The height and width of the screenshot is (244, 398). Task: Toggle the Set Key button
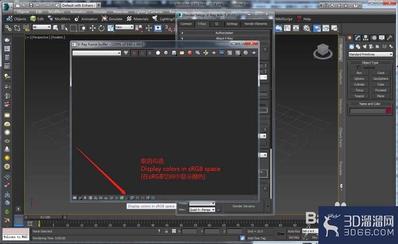(x=294, y=237)
